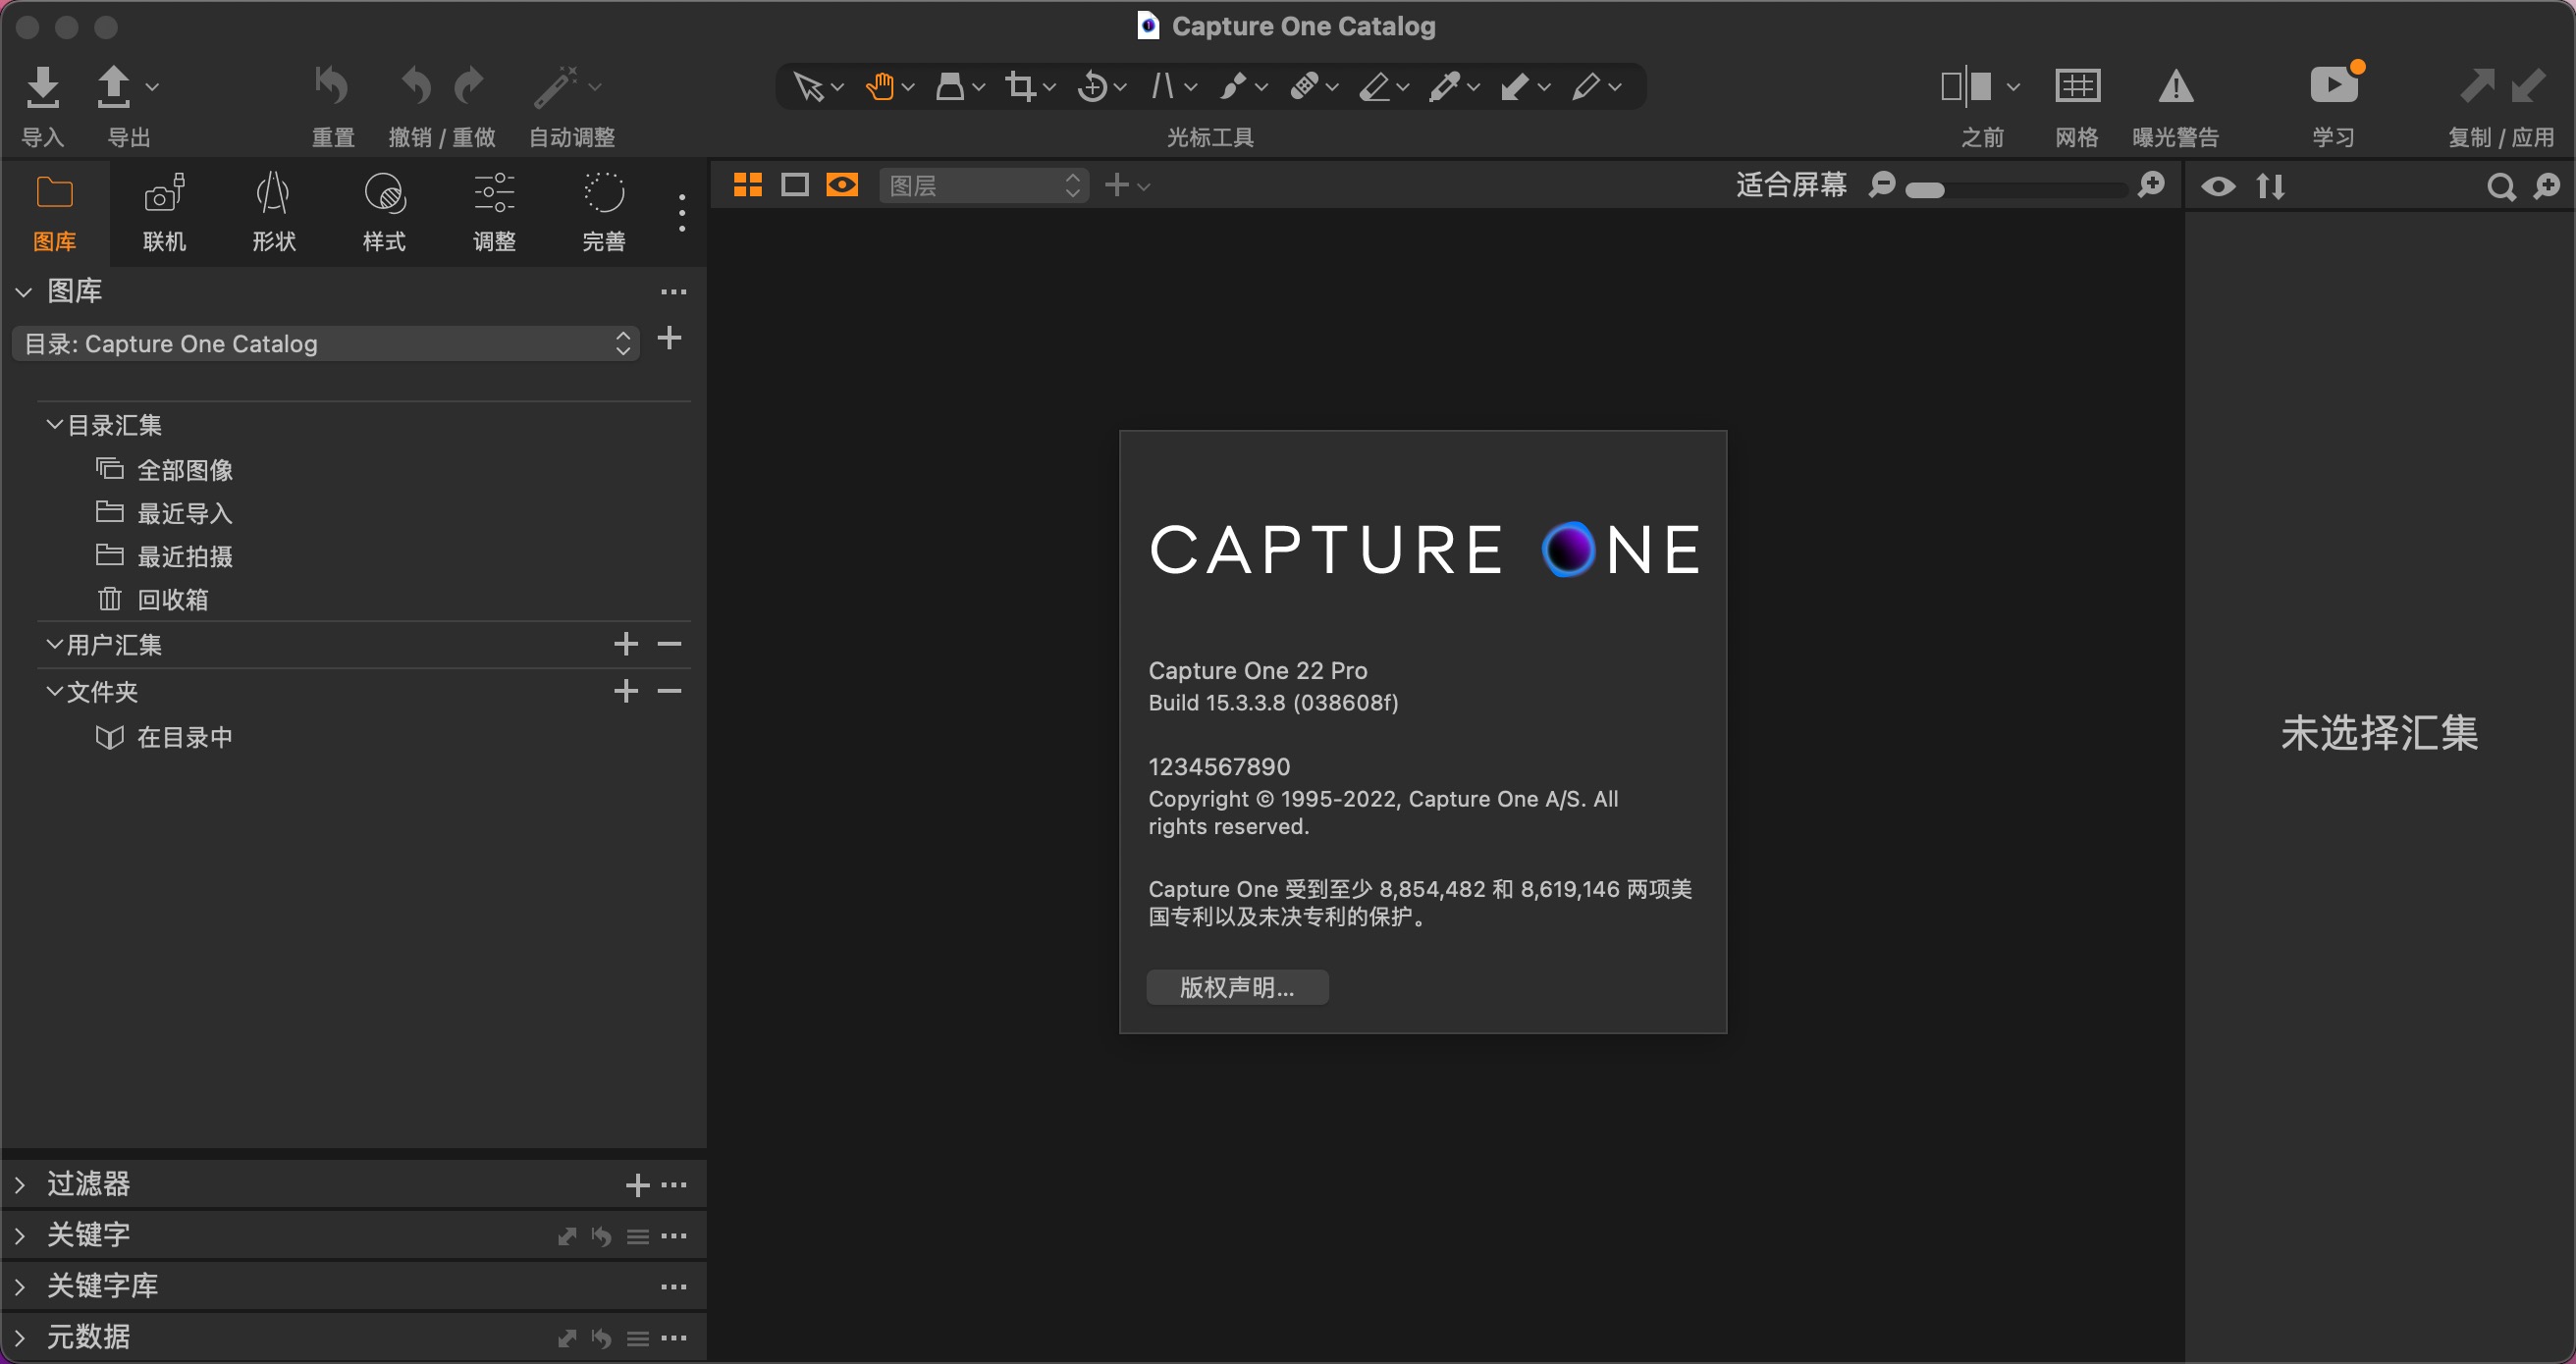Viewport: 2576px width, 1364px height.
Task: Select Recent Imports (最近导入)
Action: tap(184, 513)
